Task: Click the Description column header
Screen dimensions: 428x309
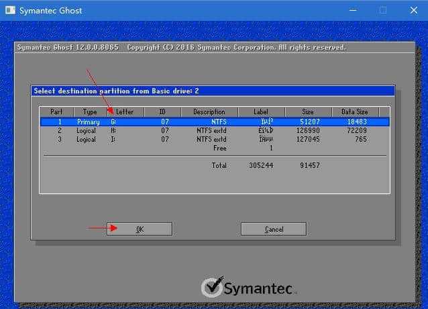Action: 209,112
